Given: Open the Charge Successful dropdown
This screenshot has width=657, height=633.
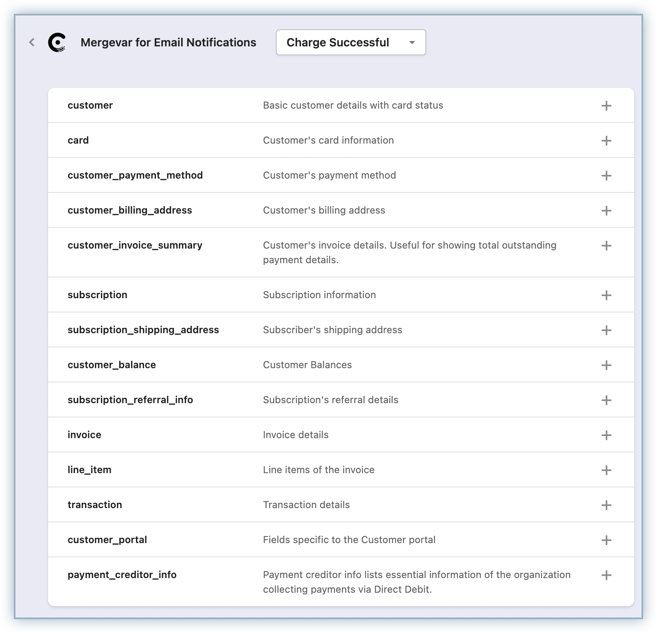Looking at the screenshot, I should coord(350,42).
